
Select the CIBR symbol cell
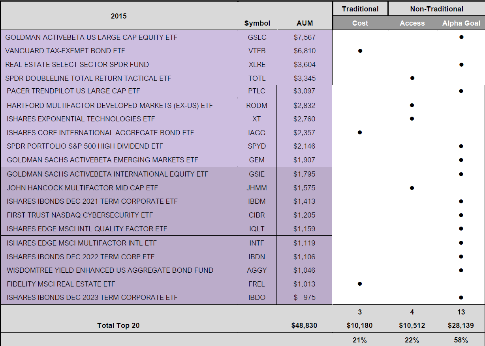(257, 215)
